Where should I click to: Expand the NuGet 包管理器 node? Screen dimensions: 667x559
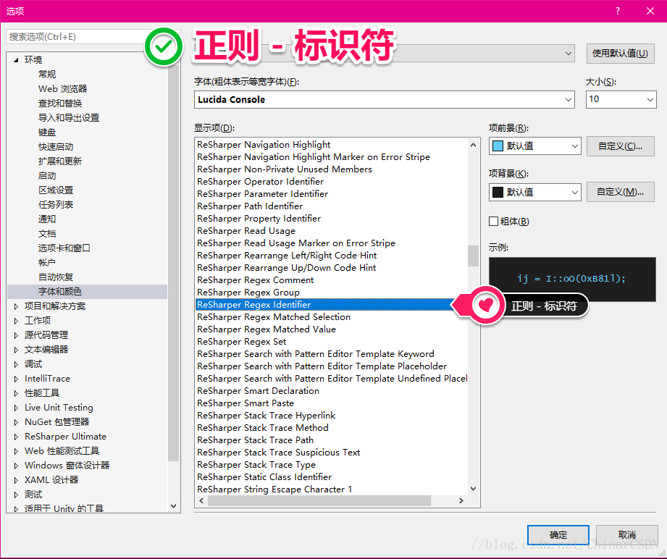coord(16,422)
